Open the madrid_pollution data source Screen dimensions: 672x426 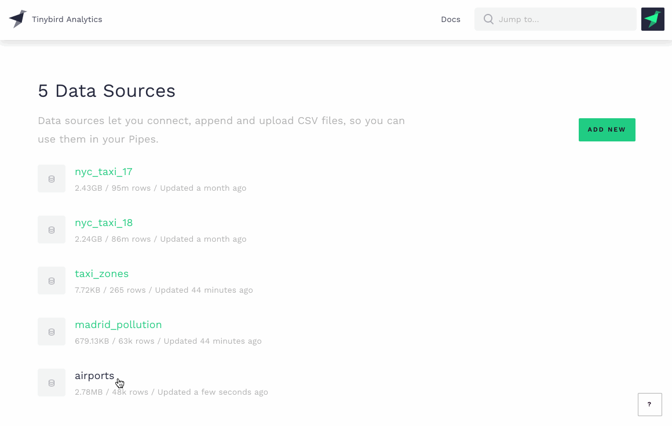tap(118, 325)
